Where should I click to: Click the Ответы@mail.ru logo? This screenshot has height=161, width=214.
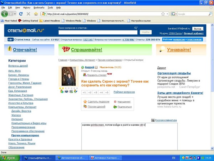(x=26, y=30)
